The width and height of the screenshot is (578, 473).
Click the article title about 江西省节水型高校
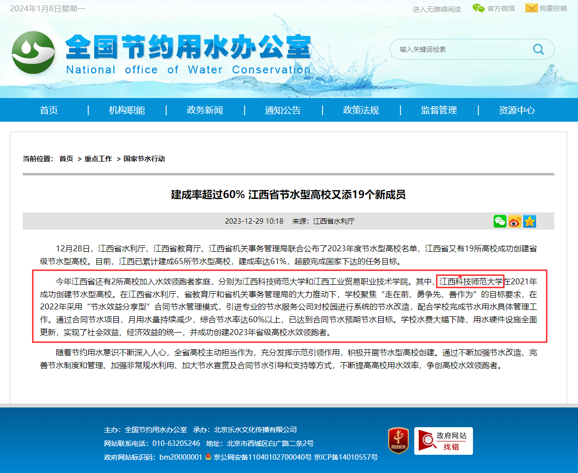tap(289, 195)
